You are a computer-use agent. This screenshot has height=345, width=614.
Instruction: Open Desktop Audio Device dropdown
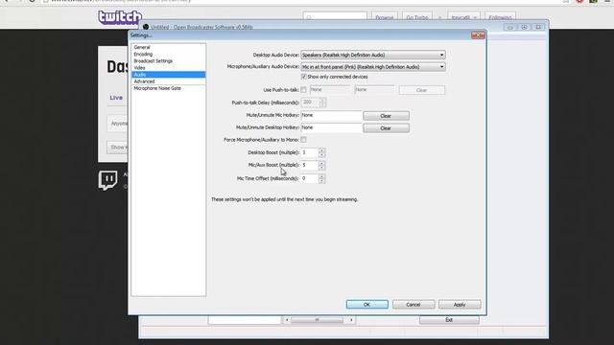pos(373,56)
